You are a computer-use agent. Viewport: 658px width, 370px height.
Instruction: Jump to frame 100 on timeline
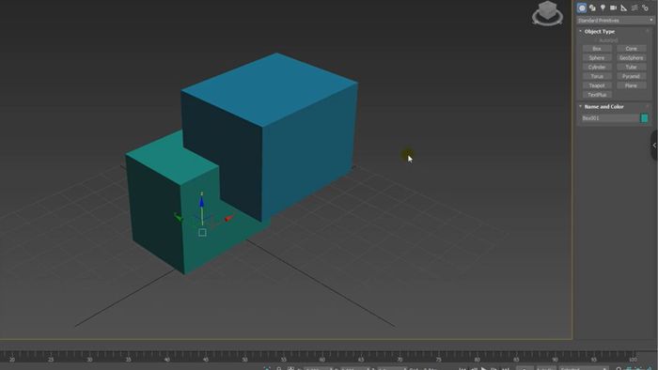click(633, 359)
